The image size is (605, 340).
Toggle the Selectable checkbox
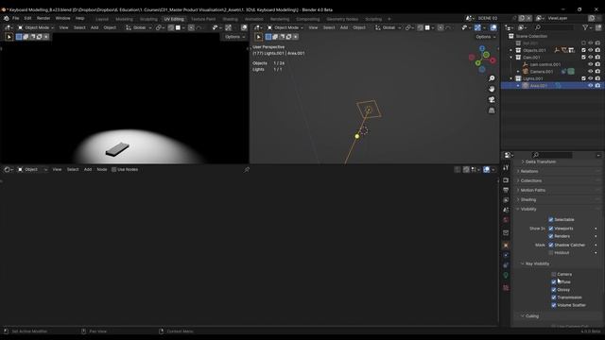(550, 219)
